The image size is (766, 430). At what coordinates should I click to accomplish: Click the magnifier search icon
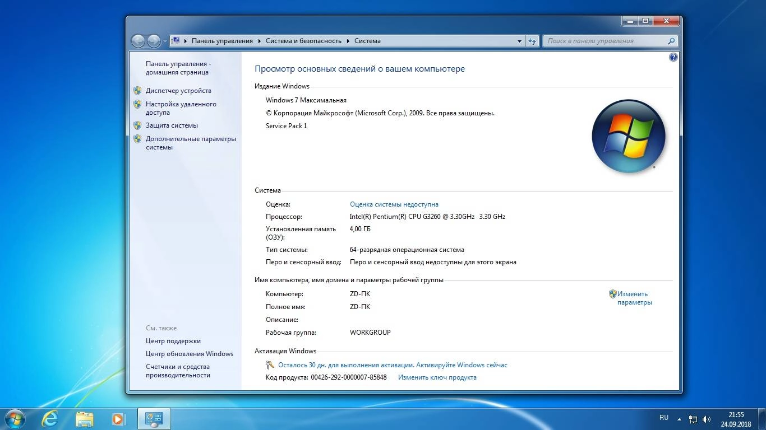671,41
